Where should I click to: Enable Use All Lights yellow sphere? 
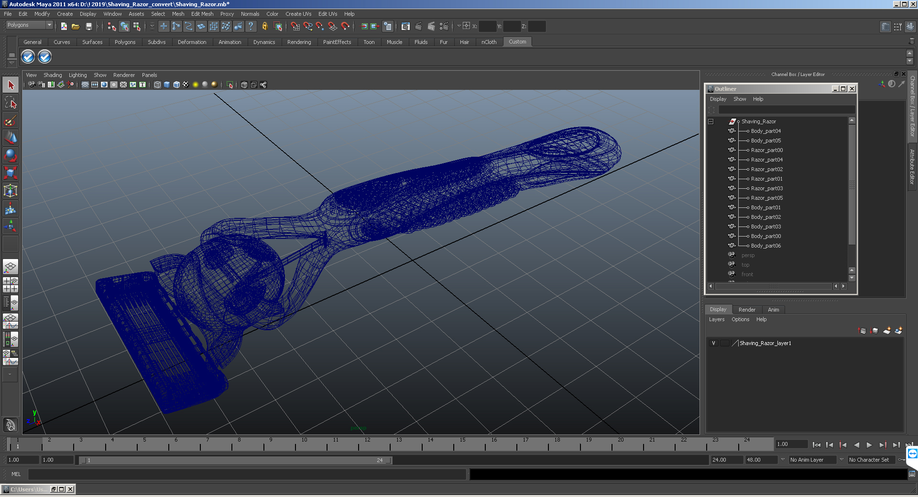point(196,85)
